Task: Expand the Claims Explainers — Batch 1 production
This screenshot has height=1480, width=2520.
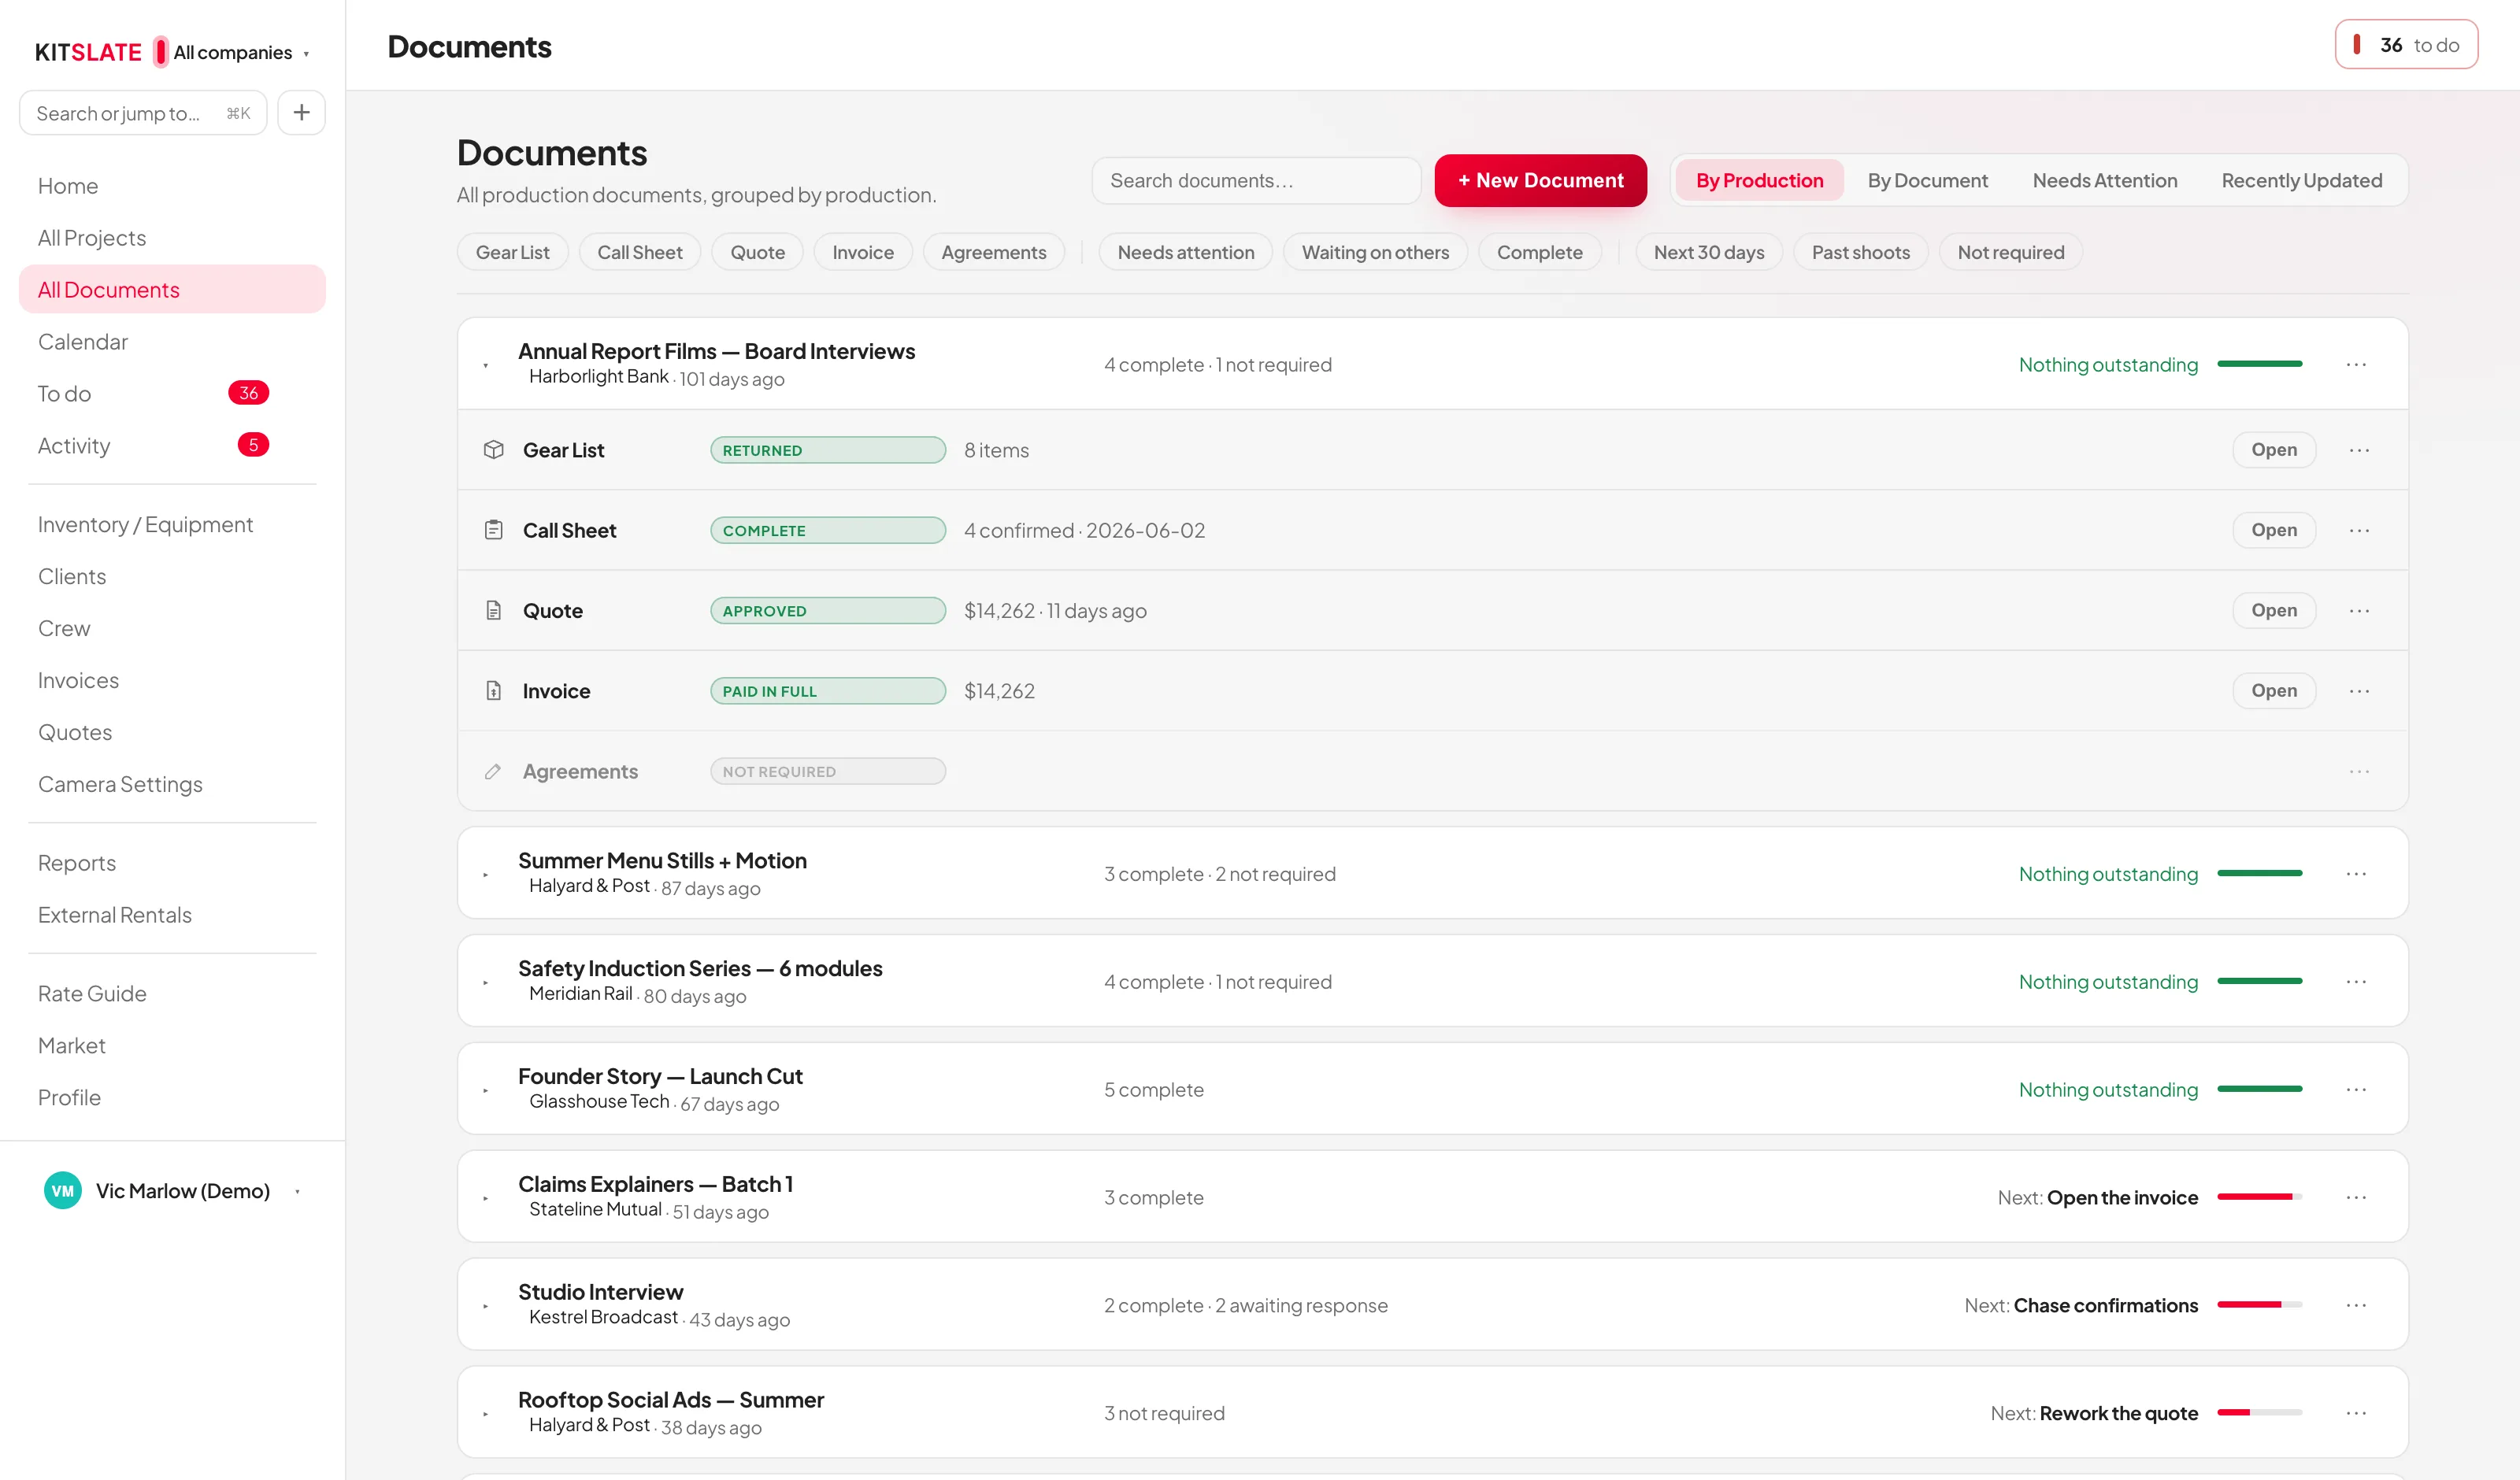Action: [x=486, y=1198]
